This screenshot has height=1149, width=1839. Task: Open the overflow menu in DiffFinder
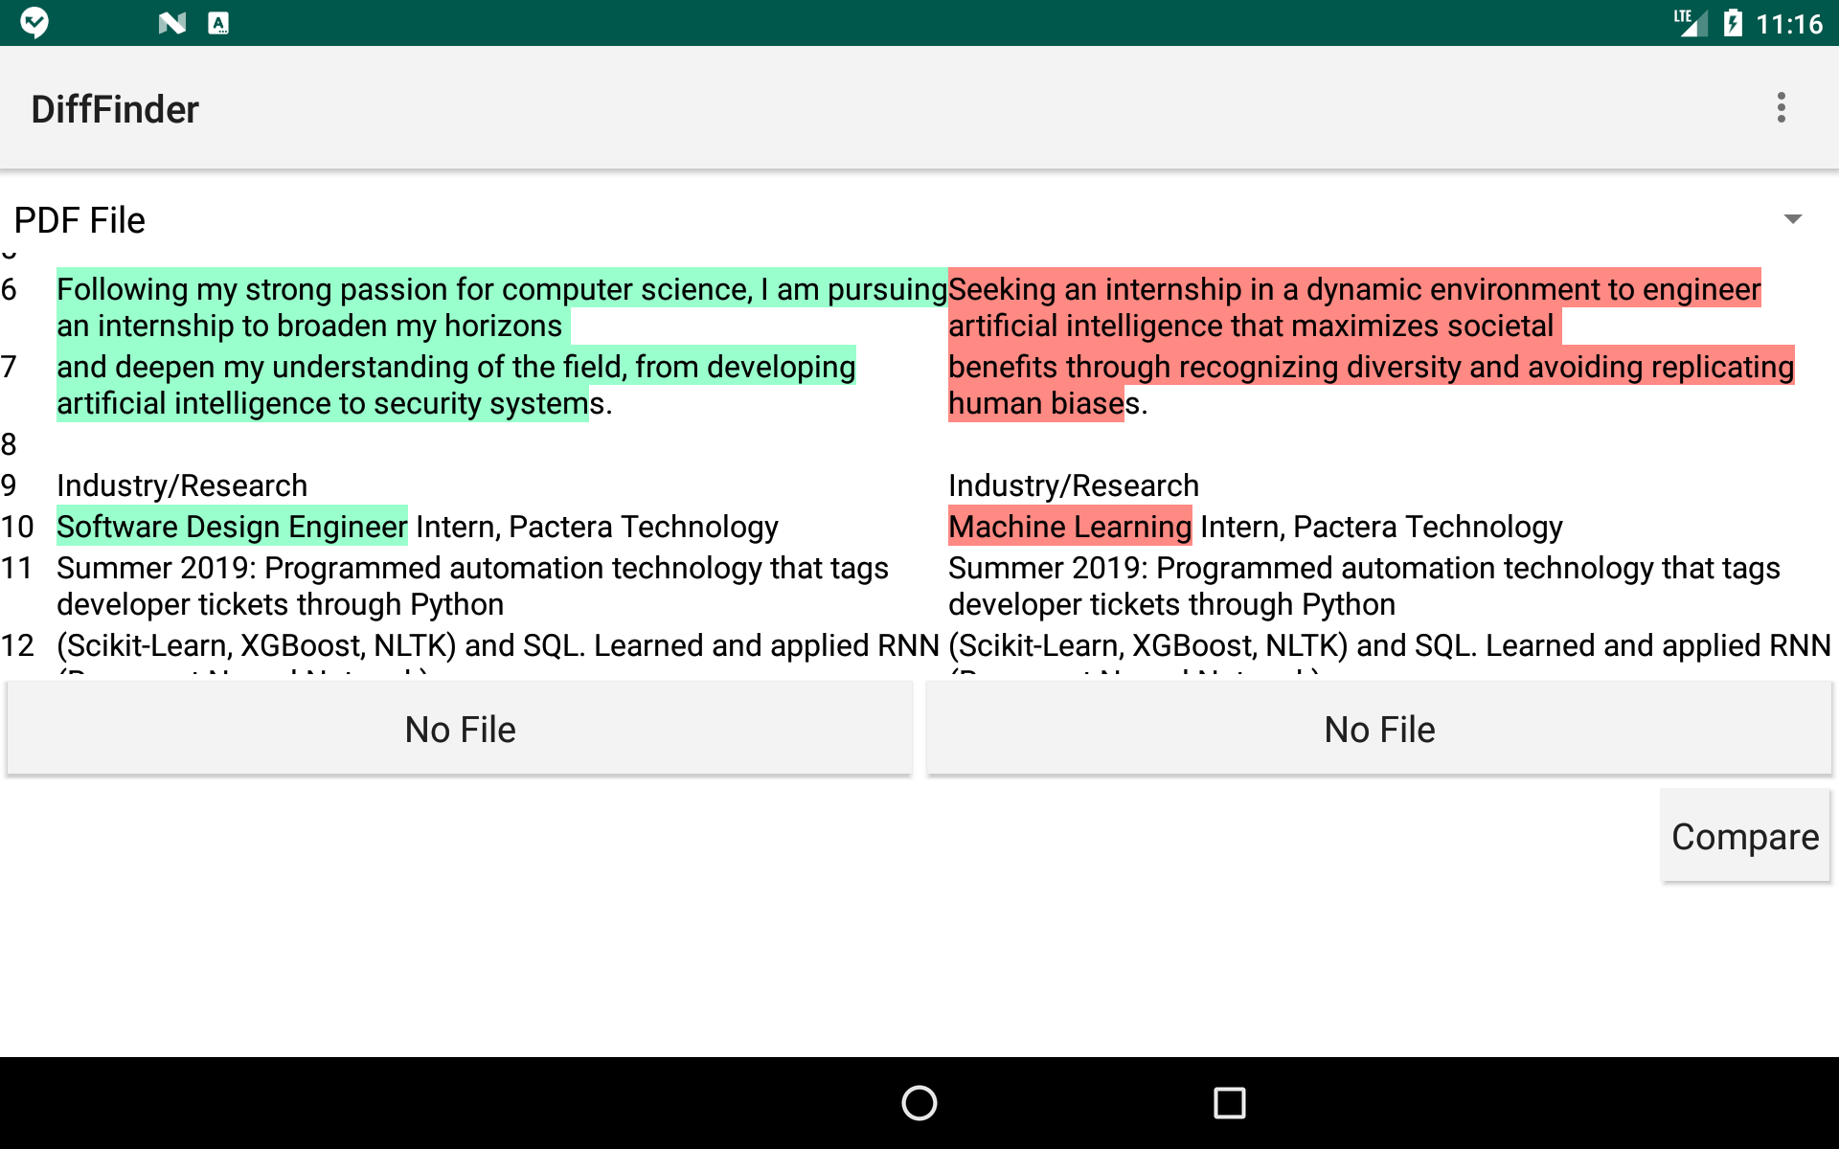[x=1782, y=107]
